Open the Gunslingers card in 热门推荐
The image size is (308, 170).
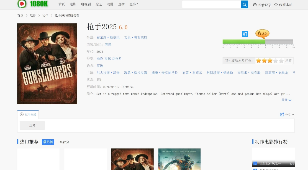(x=132, y=159)
